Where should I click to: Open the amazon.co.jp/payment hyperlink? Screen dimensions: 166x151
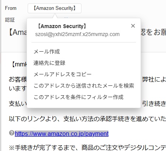click(x=62, y=134)
